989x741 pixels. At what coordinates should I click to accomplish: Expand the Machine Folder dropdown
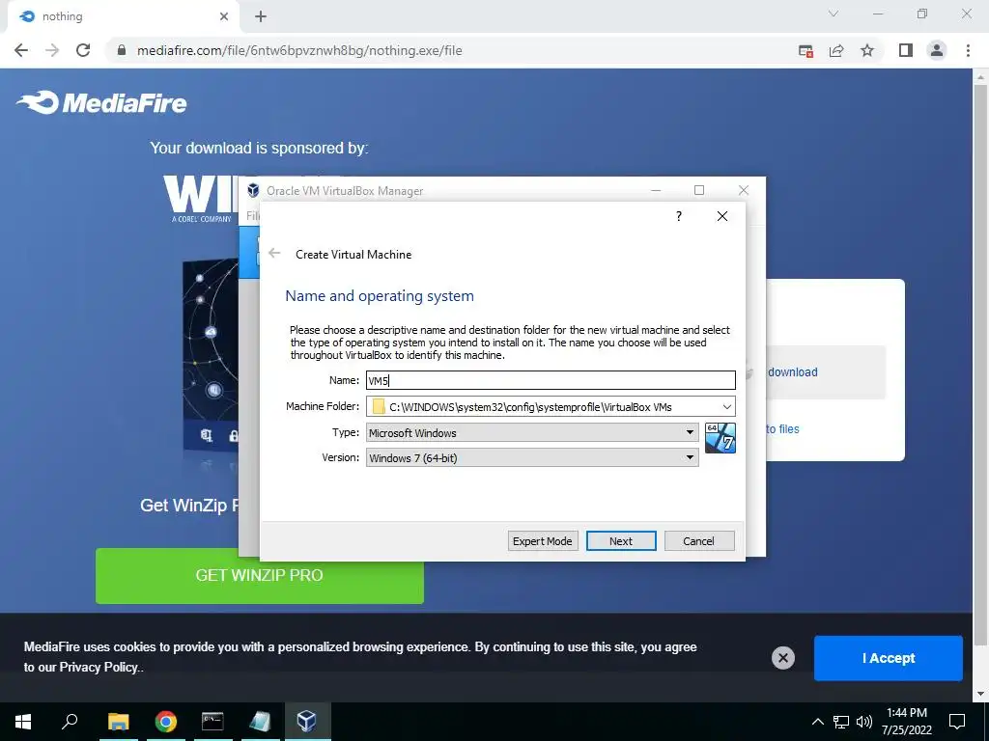(x=726, y=406)
